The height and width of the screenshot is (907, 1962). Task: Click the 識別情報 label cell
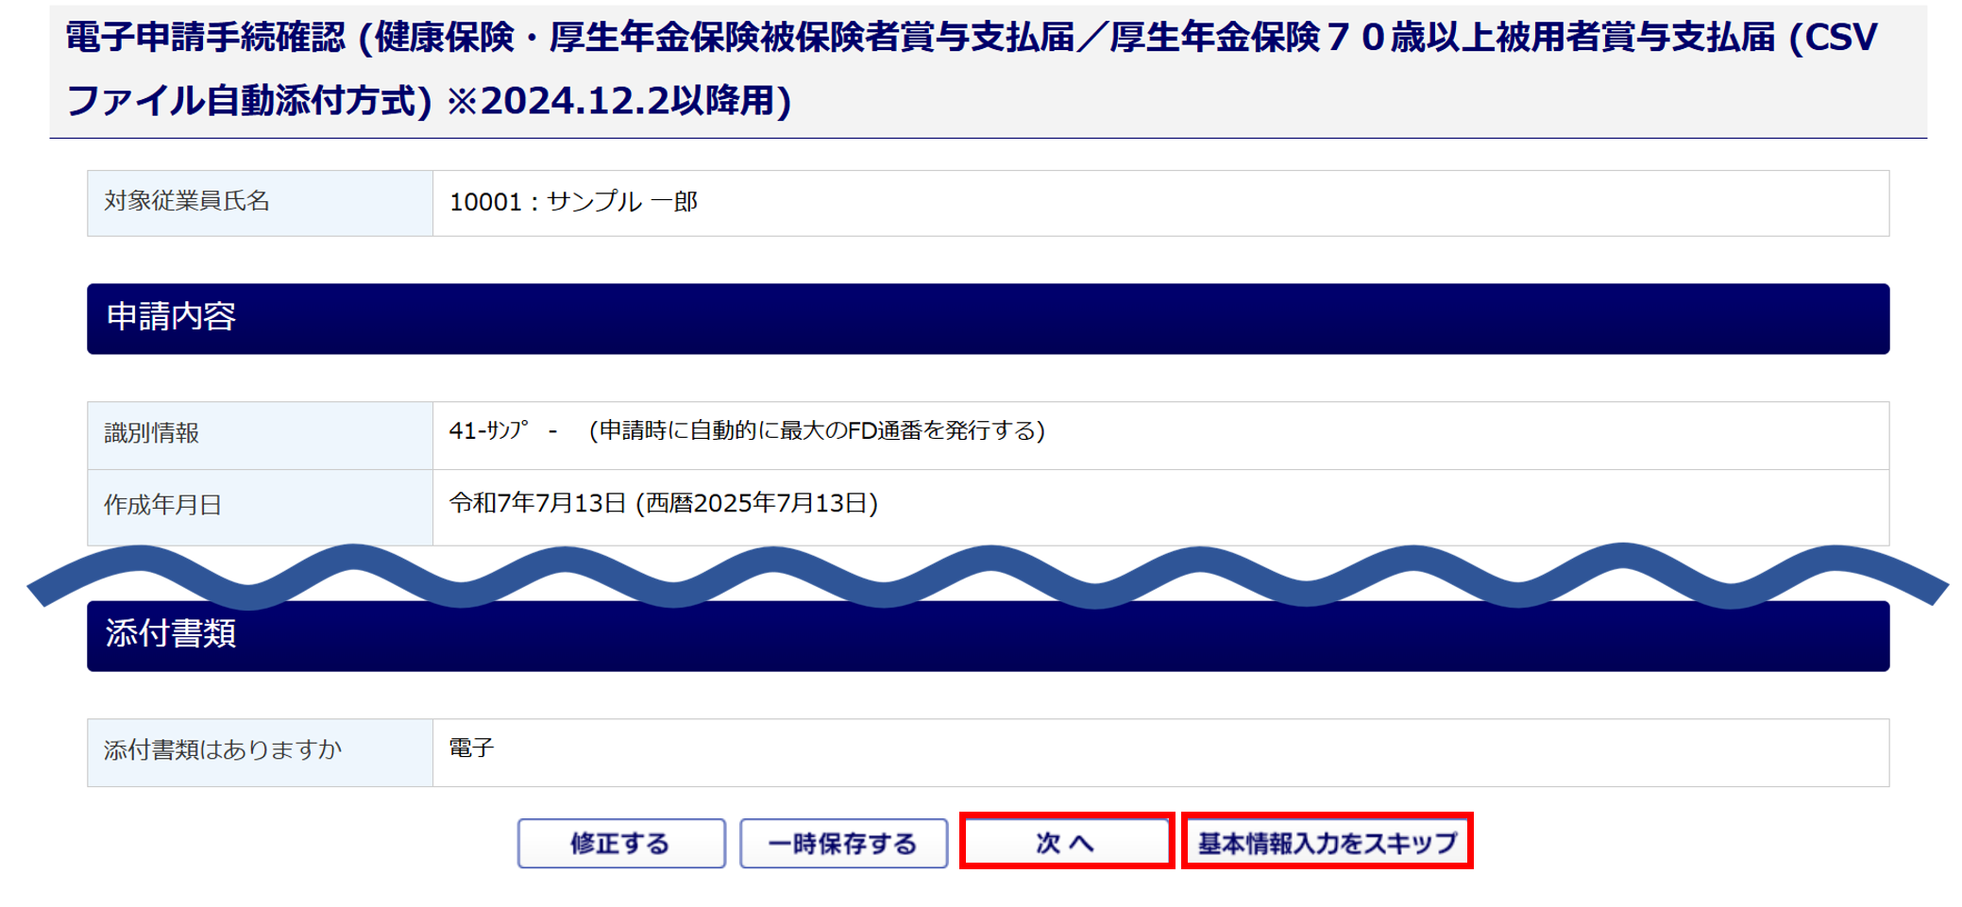click(x=260, y=435)
